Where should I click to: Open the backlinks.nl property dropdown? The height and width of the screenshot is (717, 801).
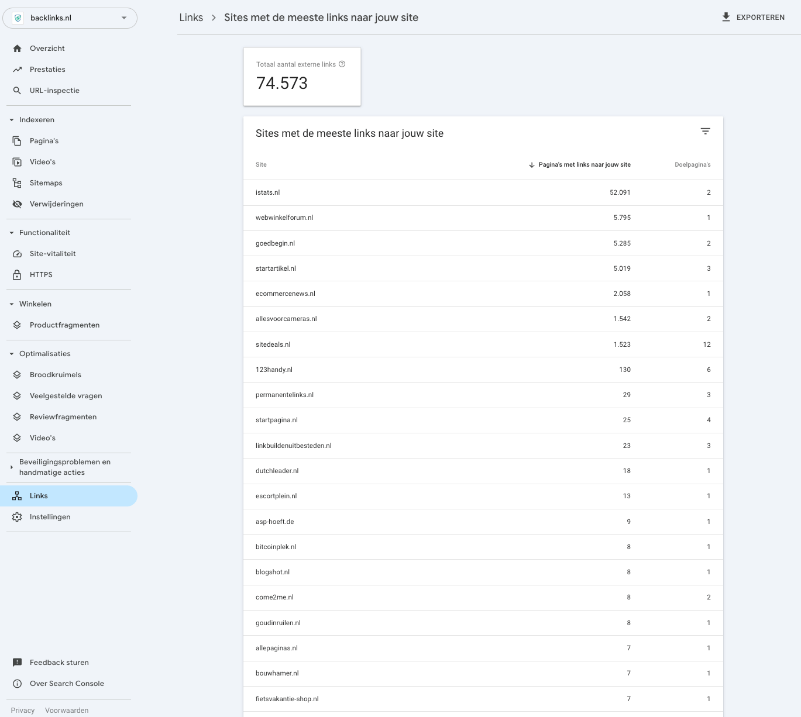coord(123,18)
